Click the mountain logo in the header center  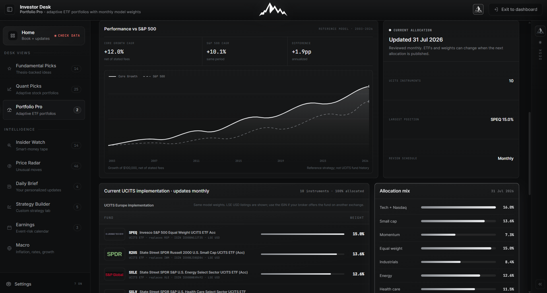273,9
